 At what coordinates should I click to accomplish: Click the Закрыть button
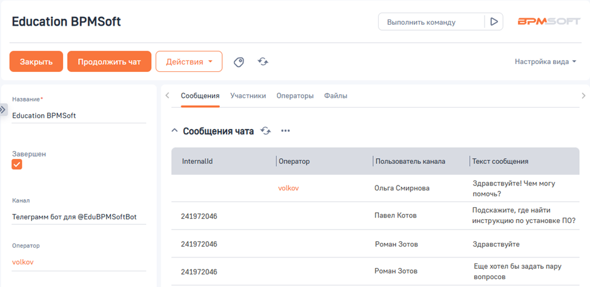point(36,62)
